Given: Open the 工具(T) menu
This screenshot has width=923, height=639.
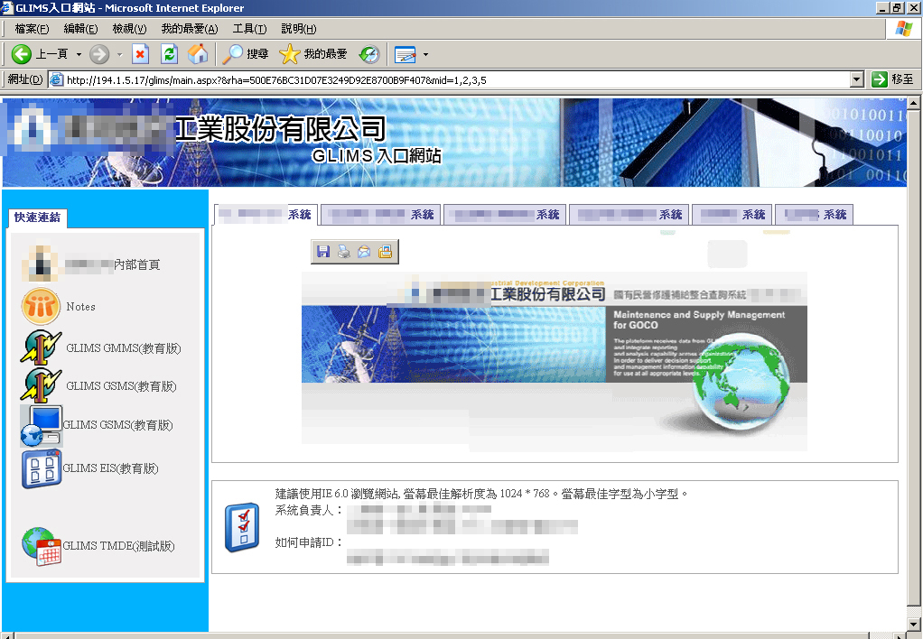Looking at the screenshot, I should (249, 29).
